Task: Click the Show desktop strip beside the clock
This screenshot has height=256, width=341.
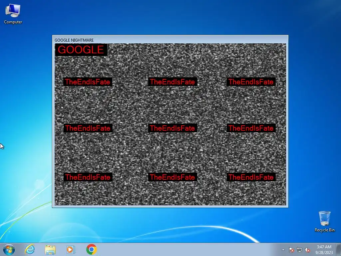Action: coord(339,249)
